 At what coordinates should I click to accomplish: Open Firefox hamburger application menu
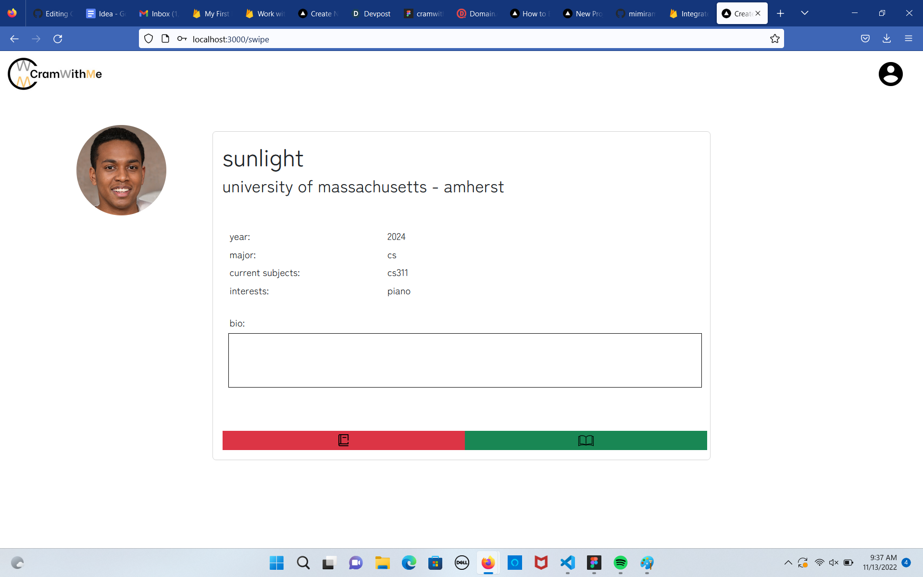[908, 39]
